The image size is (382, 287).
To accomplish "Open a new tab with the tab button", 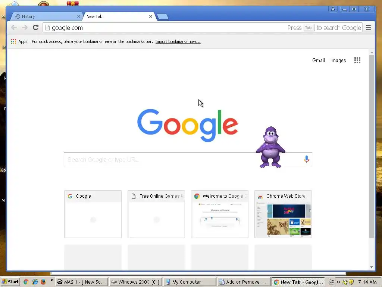I will coord(163,16).
